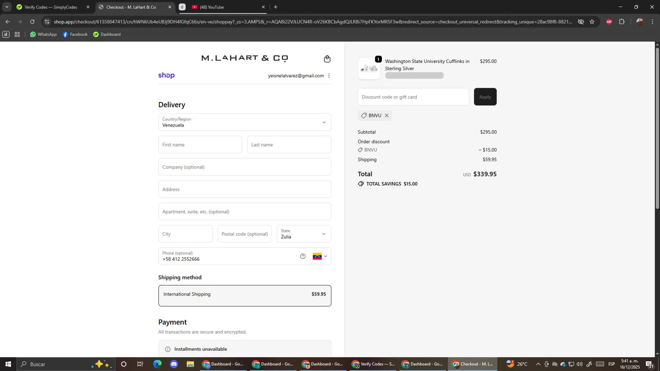Close the Checkout M. LaHart tab
The image size is (660, 371).
point(170,7)
